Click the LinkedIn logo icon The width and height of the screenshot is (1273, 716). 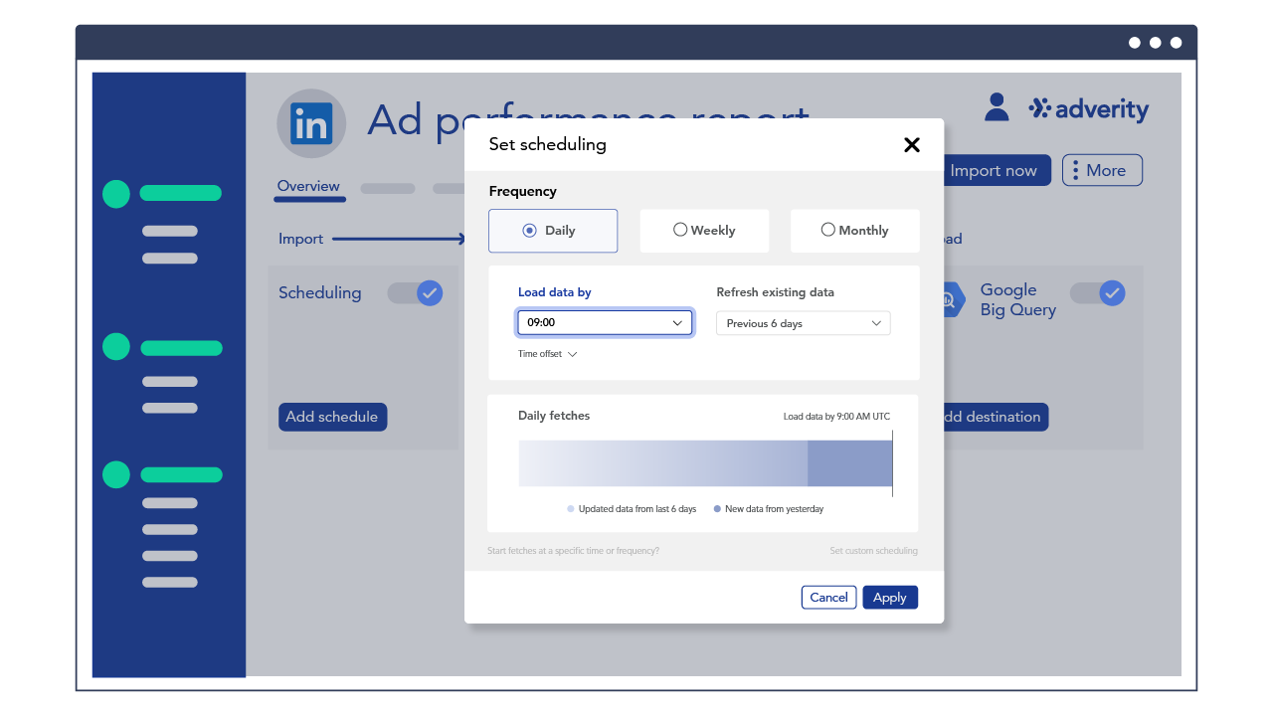tap(311, 124)
